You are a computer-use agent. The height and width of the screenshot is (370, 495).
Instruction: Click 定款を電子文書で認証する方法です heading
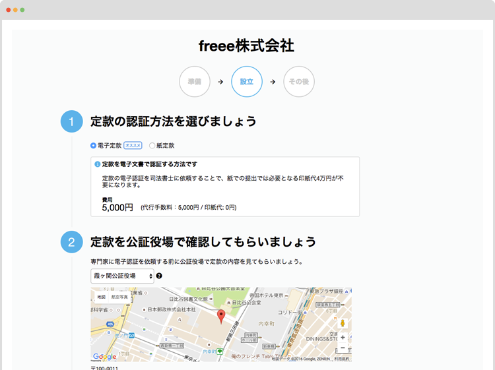150,164
